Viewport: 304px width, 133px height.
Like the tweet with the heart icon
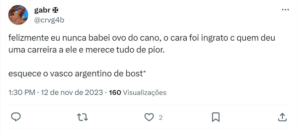click(150, 117)
